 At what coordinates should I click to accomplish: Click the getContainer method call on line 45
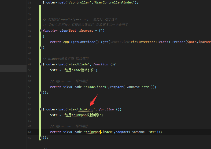(x=84, y=42)
